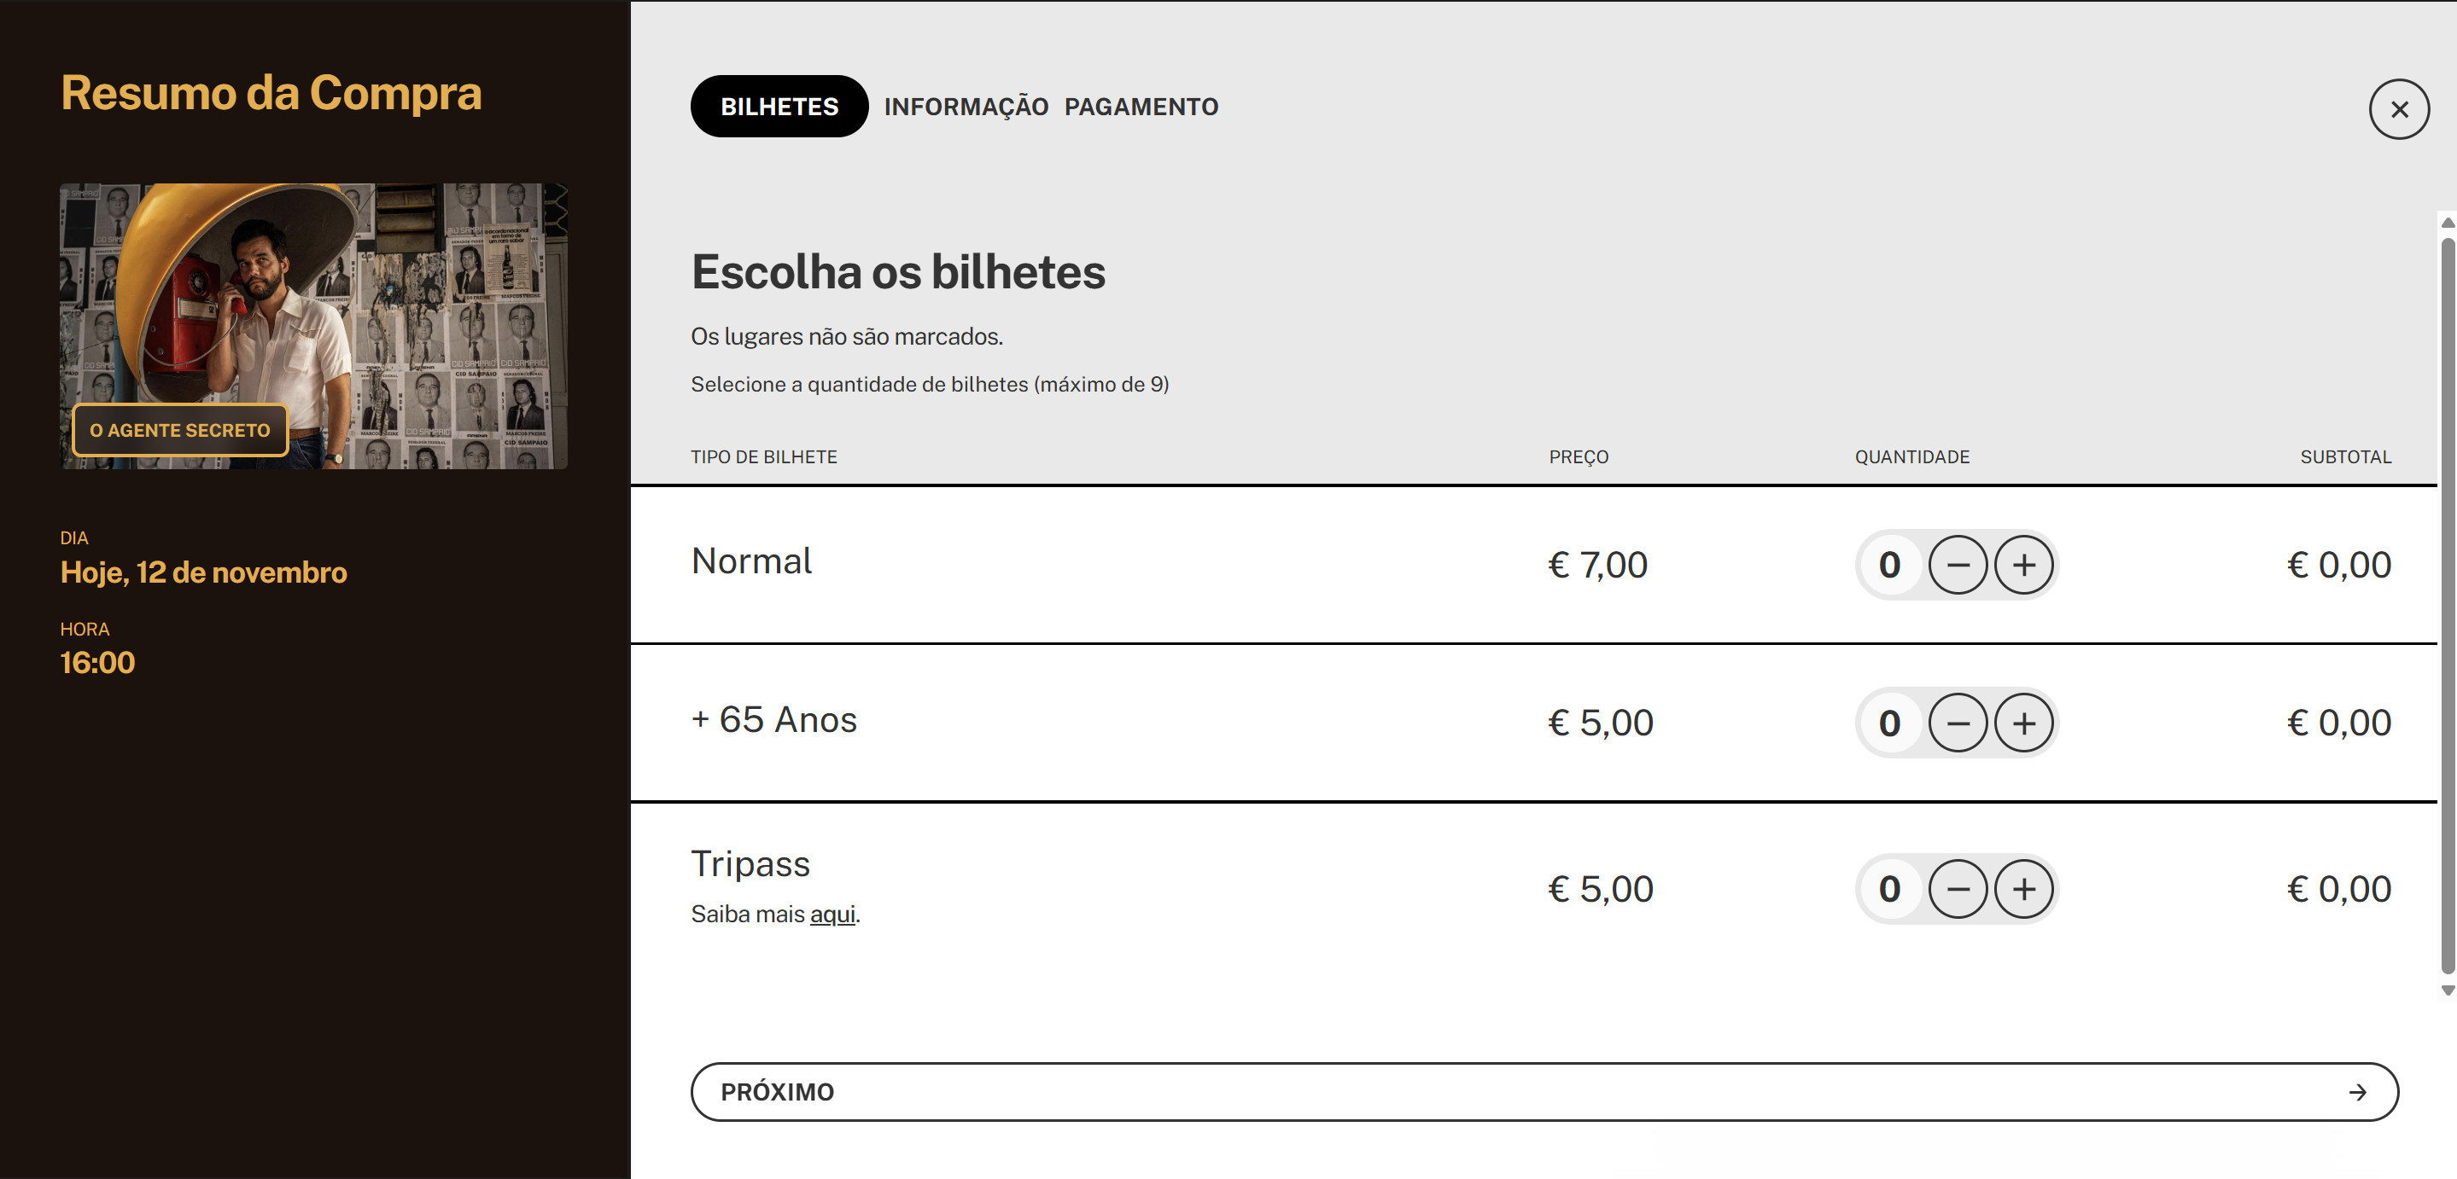The width and height of the screenshot is (2457, 1179).
Task: Click the arrow on the Próximo button
Action: point(2357,1092)
